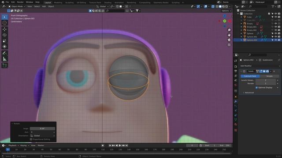The image size is (282, 158).
Task: Select the Scale tool
Action: pos(4,41)
